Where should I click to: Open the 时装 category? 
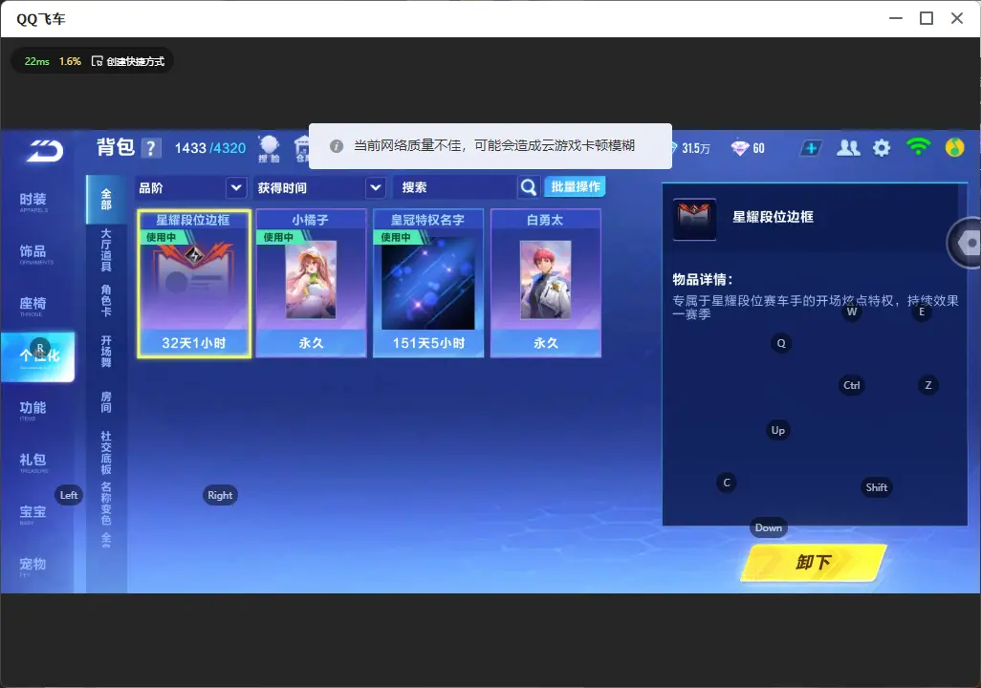pos(33,202)
